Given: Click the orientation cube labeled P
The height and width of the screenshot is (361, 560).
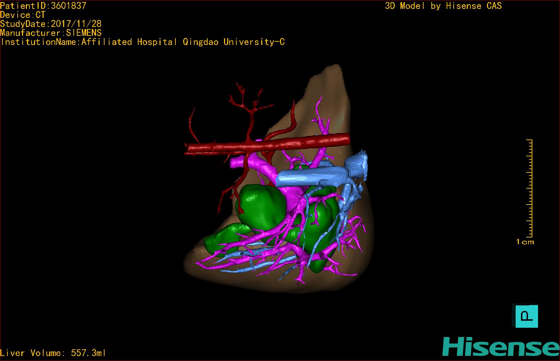Looking at the screenshot, I should coord(525,316).
